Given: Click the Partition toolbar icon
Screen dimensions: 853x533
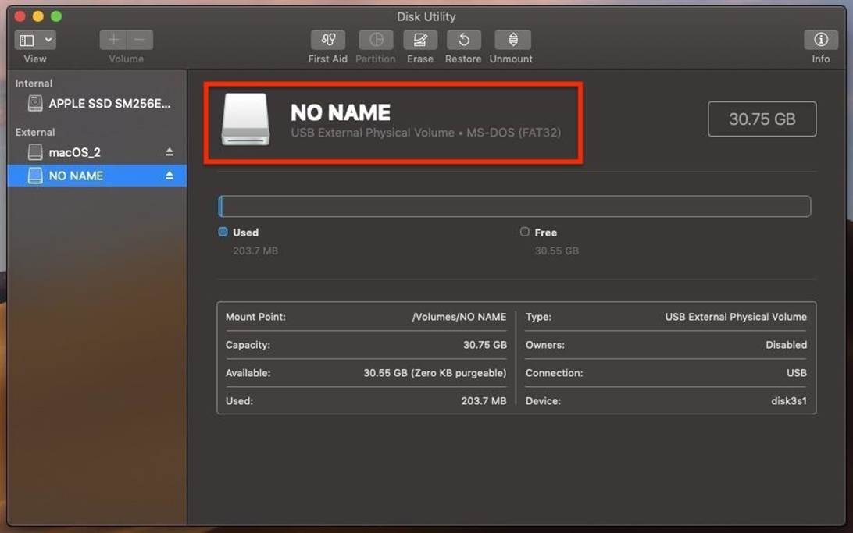Looking at the screenshot, I should coord(376,40).
